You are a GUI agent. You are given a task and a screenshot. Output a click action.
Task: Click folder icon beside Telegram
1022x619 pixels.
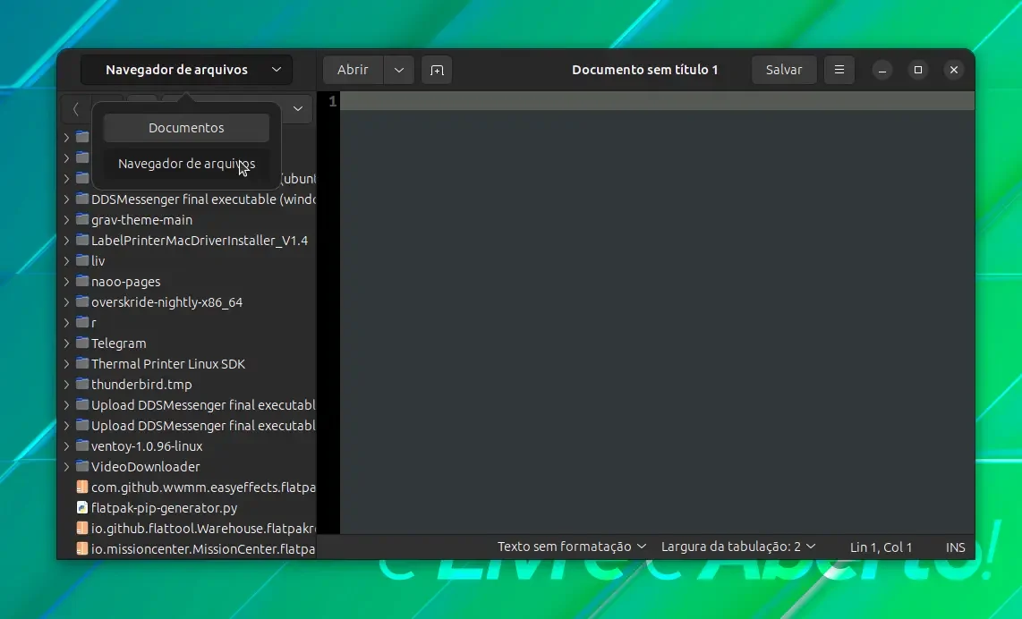pos(82,343)
